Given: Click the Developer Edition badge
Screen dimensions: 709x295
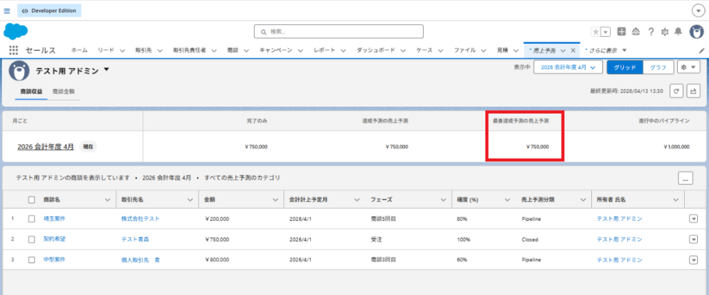Looking at the screenshot, I should [49, 10].
